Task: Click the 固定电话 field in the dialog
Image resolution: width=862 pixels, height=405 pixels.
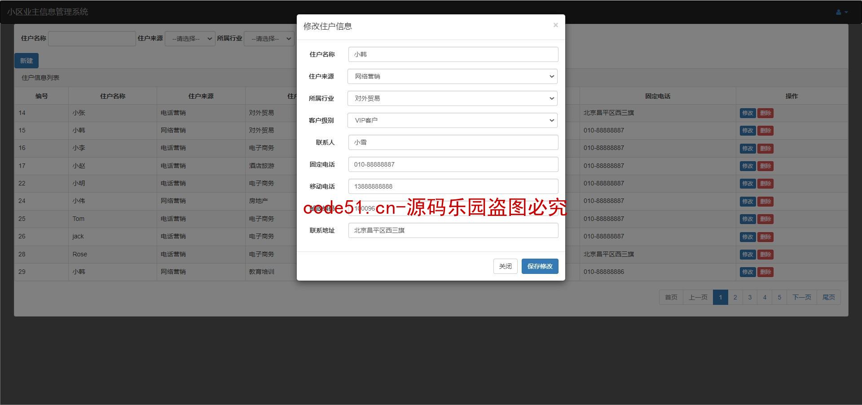Action: click(x=453, y=164)
